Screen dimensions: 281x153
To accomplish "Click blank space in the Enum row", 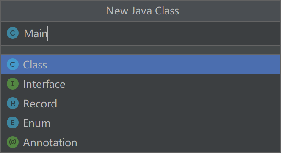I will click(165, 123).
